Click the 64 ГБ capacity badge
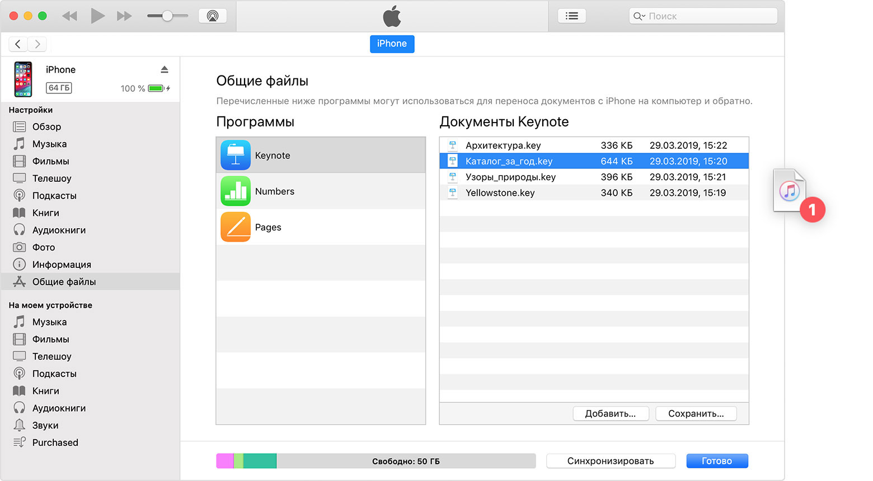 (59, 88)
